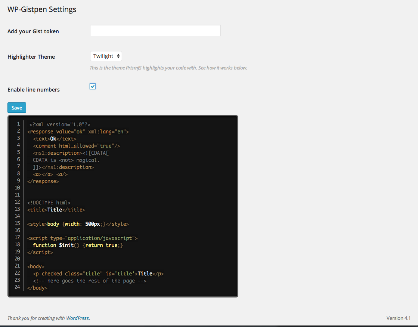Click the function $init() code line
The height and width of the screenshot is (327, 418).
78,245
